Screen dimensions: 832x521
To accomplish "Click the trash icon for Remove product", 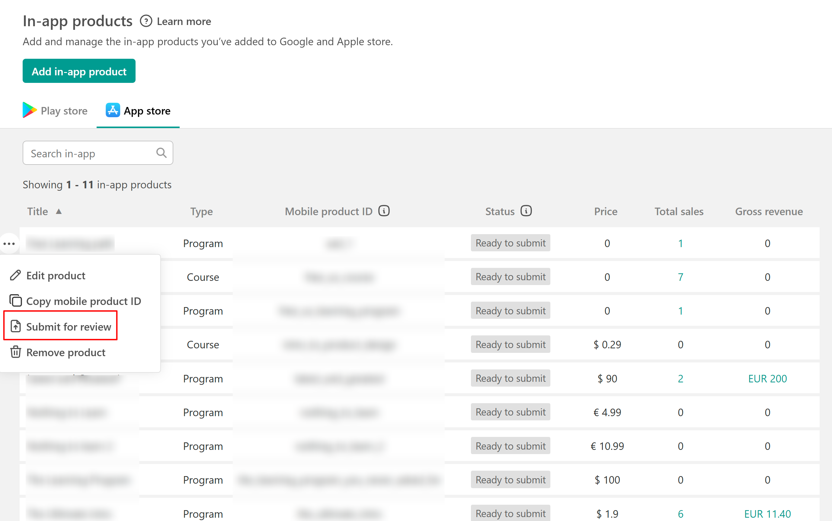I will [x=15, y=352].
